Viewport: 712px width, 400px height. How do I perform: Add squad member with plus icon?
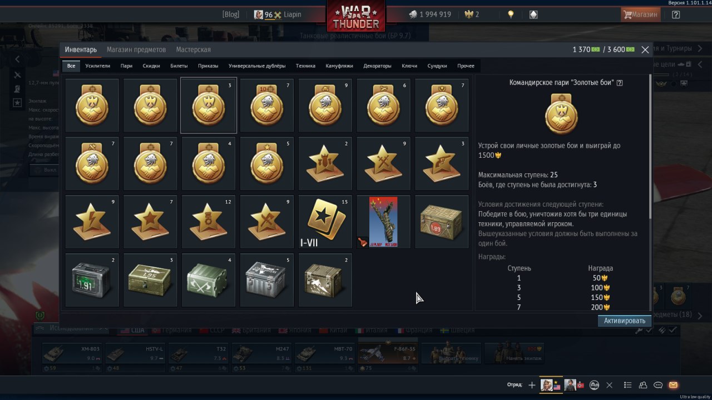[532, 385]
